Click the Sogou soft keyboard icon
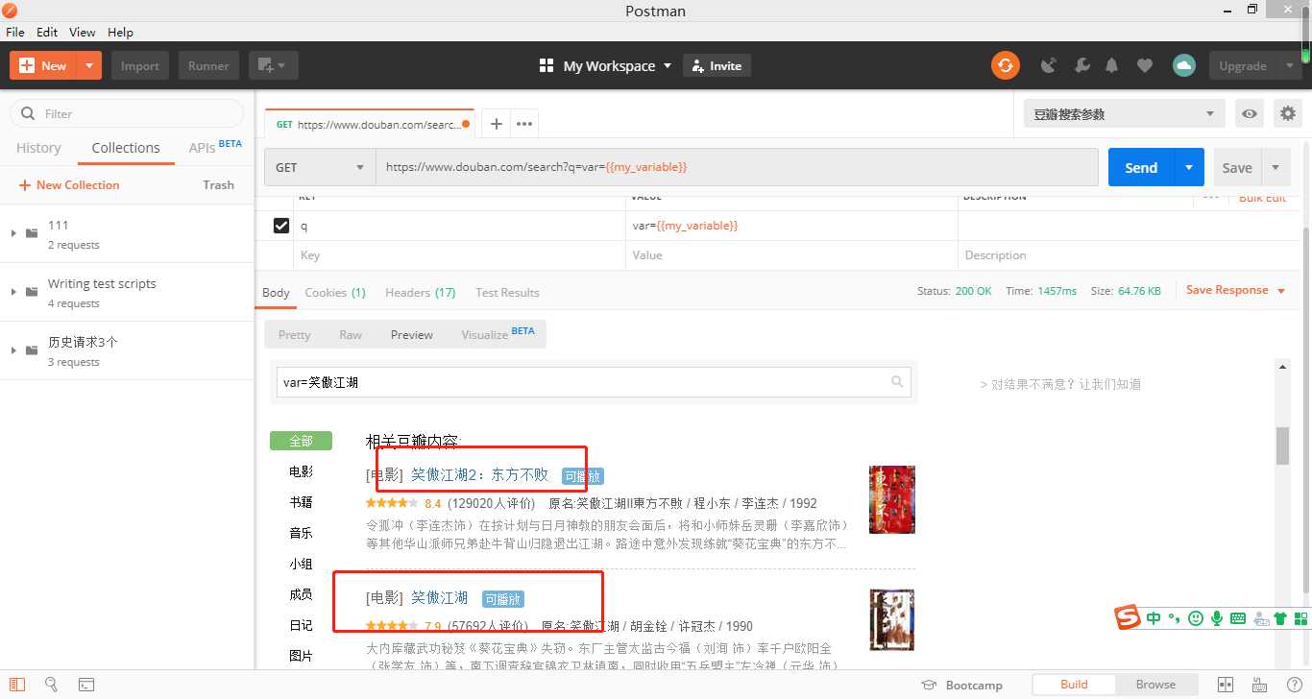This screenshot has width=1312, height=699. pos(1238,618)
